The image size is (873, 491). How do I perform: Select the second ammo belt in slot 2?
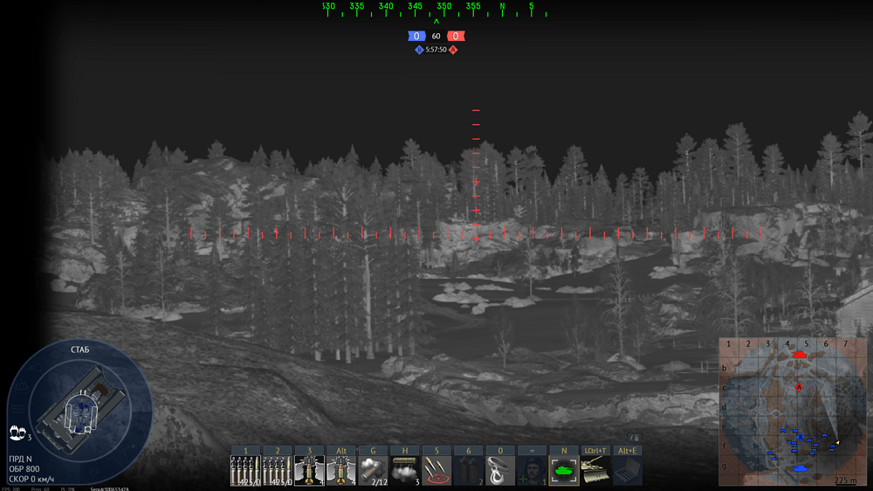pos(278,470)
